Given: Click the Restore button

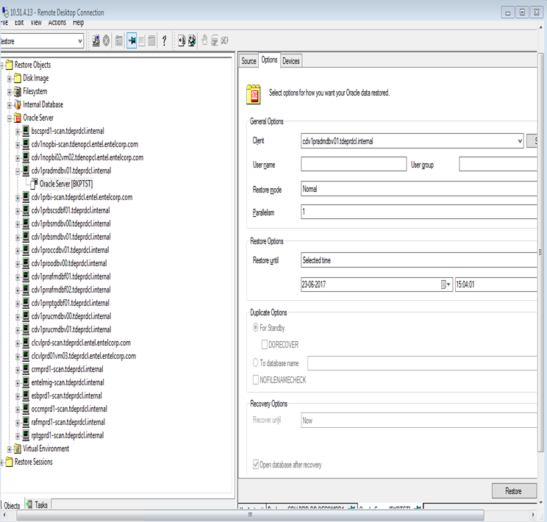Looking at the screenshot, I should (x=514, y=491).
